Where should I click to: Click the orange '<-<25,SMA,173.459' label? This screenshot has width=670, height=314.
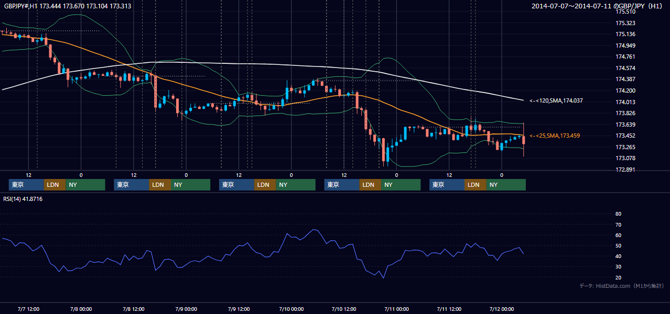click(x=555, y=136)
